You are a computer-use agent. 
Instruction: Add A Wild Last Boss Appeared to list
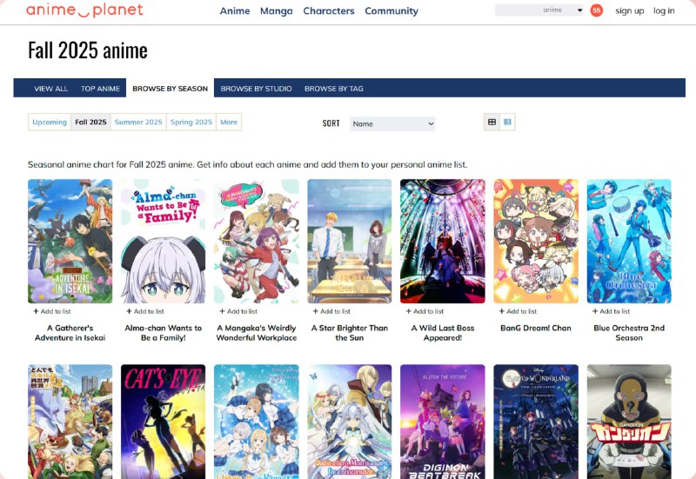[425, 311]
